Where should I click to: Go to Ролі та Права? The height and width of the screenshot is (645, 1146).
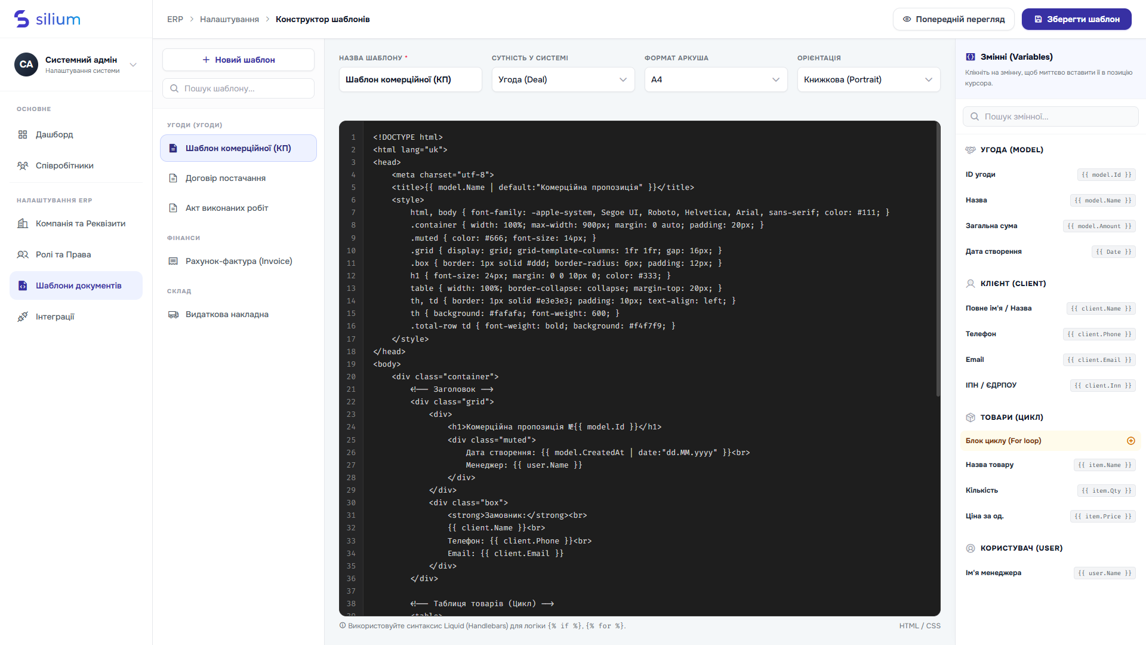tap(76, 254)
